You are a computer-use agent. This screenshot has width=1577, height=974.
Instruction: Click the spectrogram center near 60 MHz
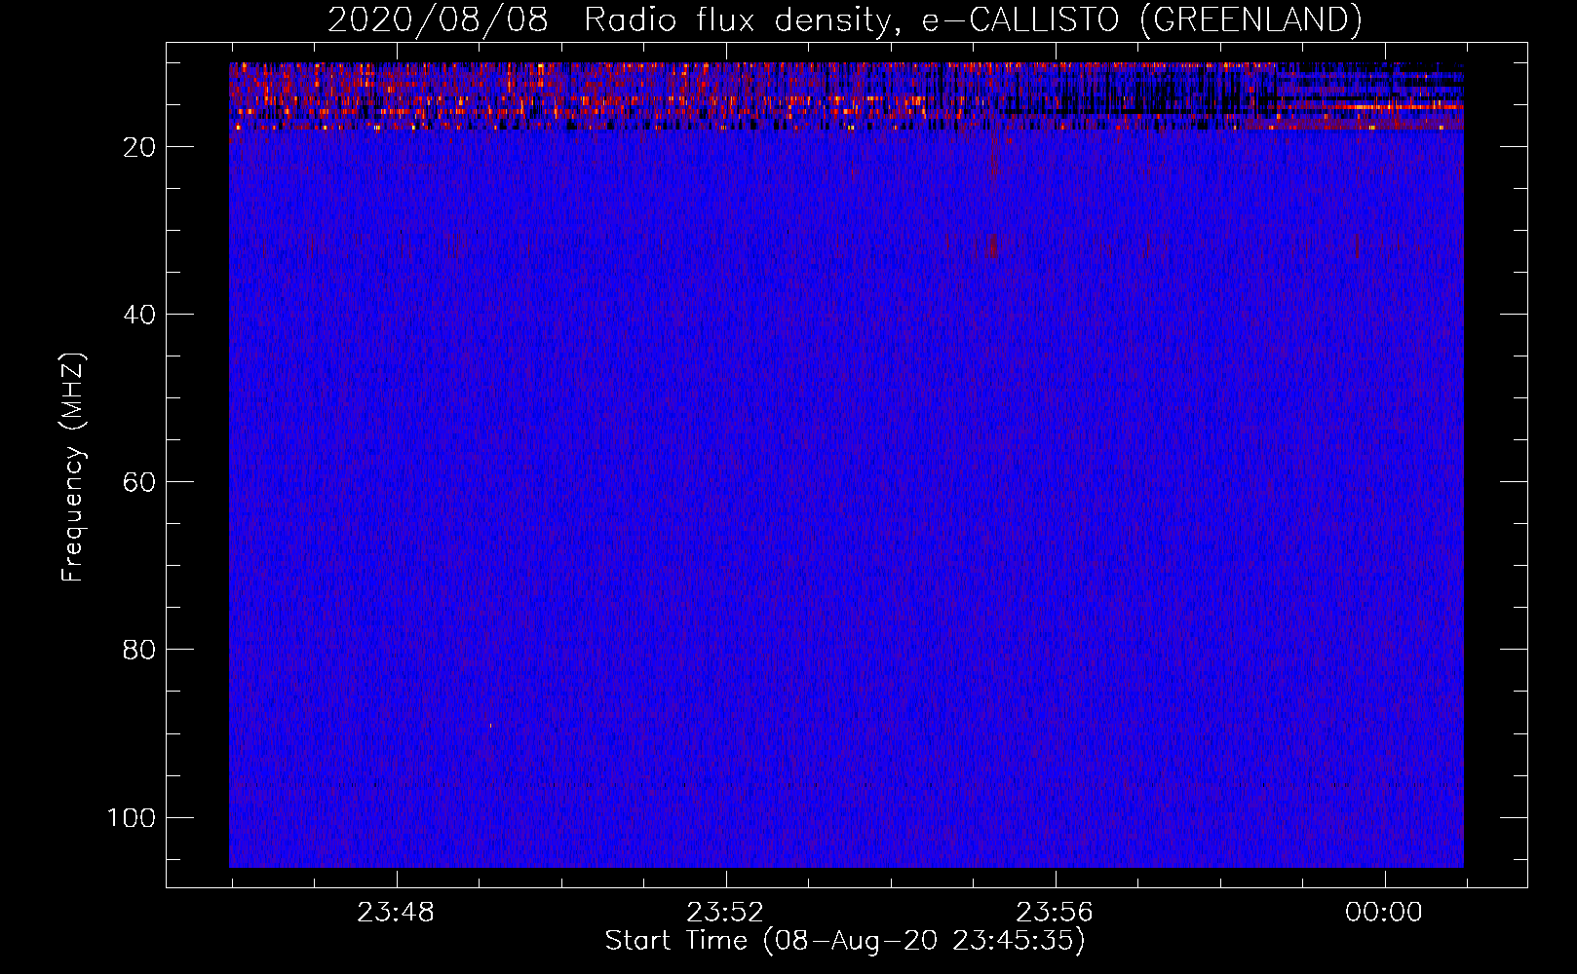pos(846,482)
